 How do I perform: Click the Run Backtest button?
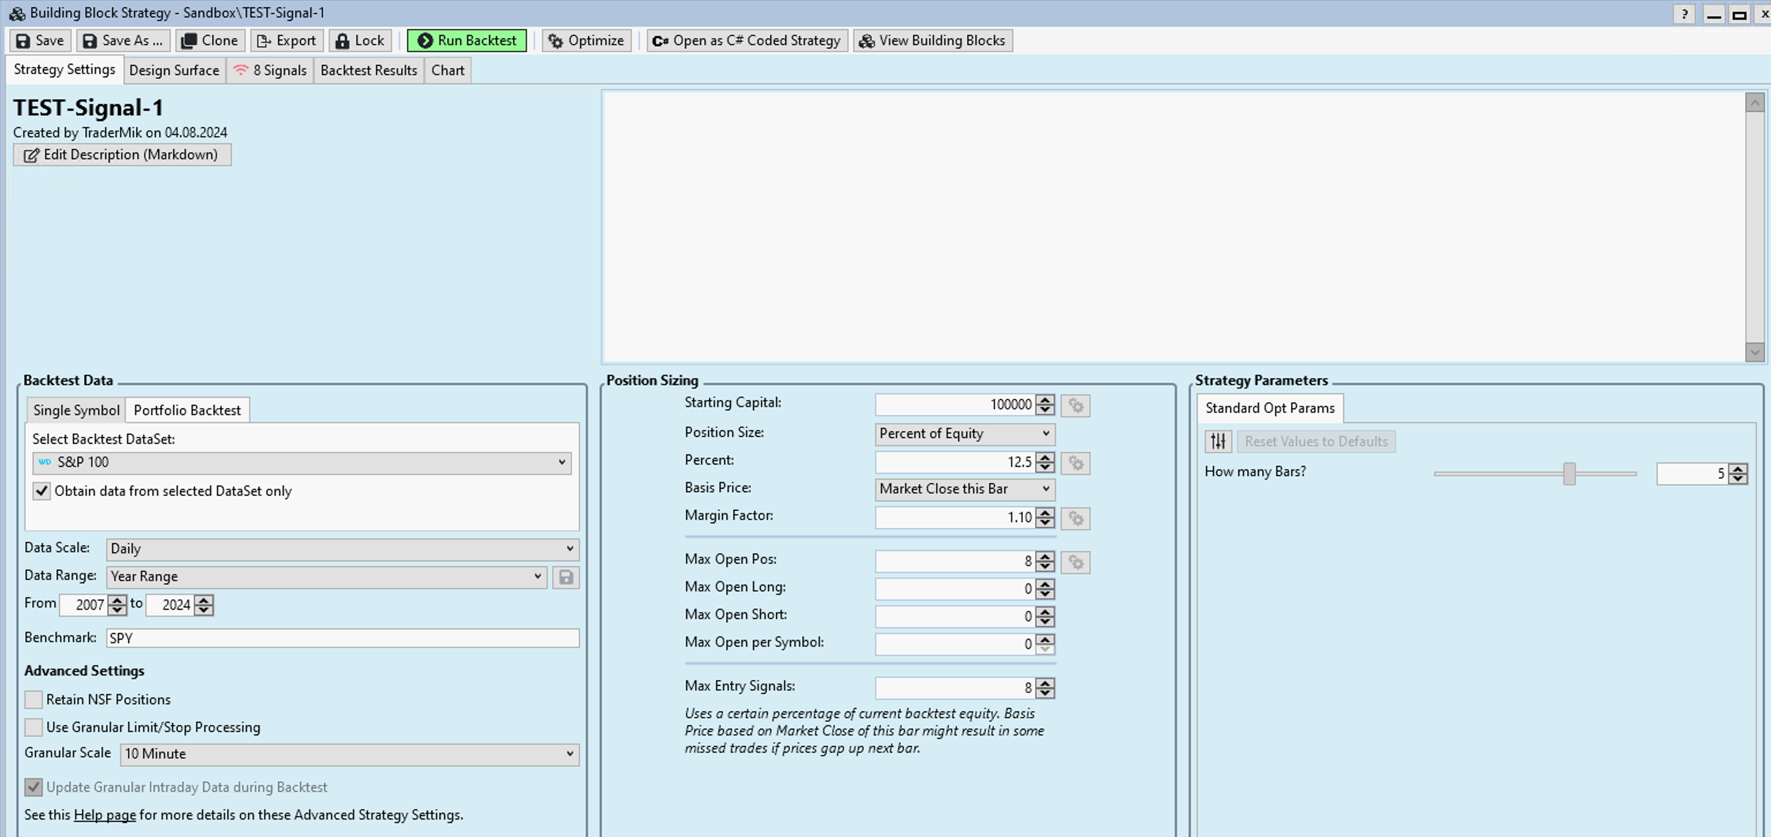tap(467, 40)
